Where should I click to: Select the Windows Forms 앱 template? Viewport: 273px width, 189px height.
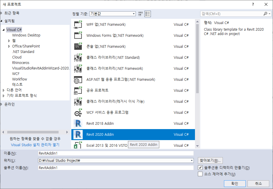click(x=107, y=35)
